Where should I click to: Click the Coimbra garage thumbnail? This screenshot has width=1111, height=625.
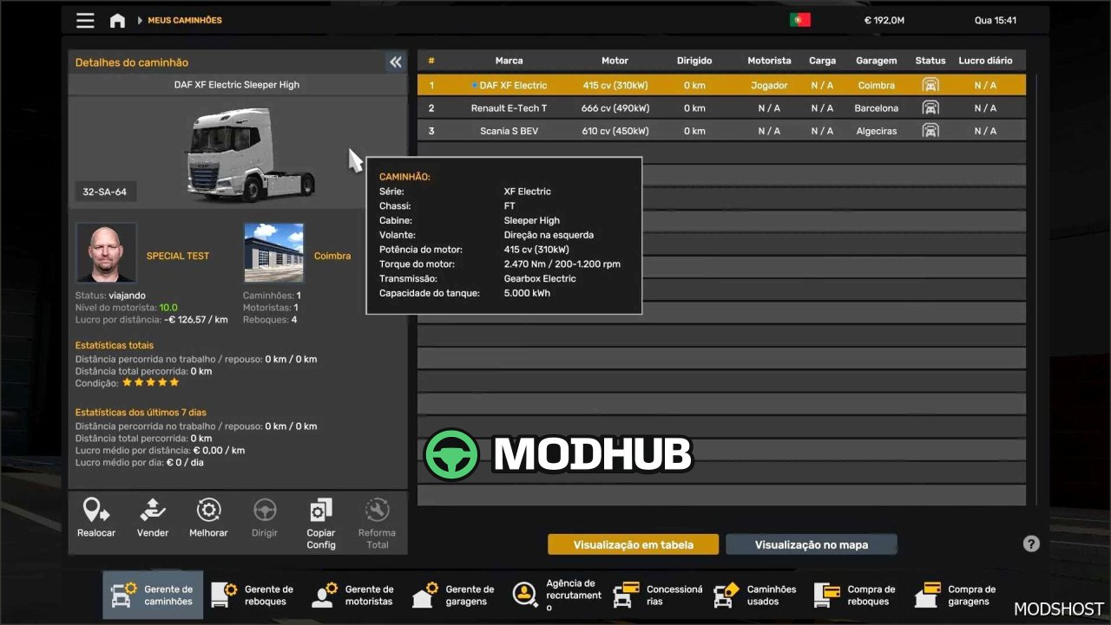[x=274, y=252]
